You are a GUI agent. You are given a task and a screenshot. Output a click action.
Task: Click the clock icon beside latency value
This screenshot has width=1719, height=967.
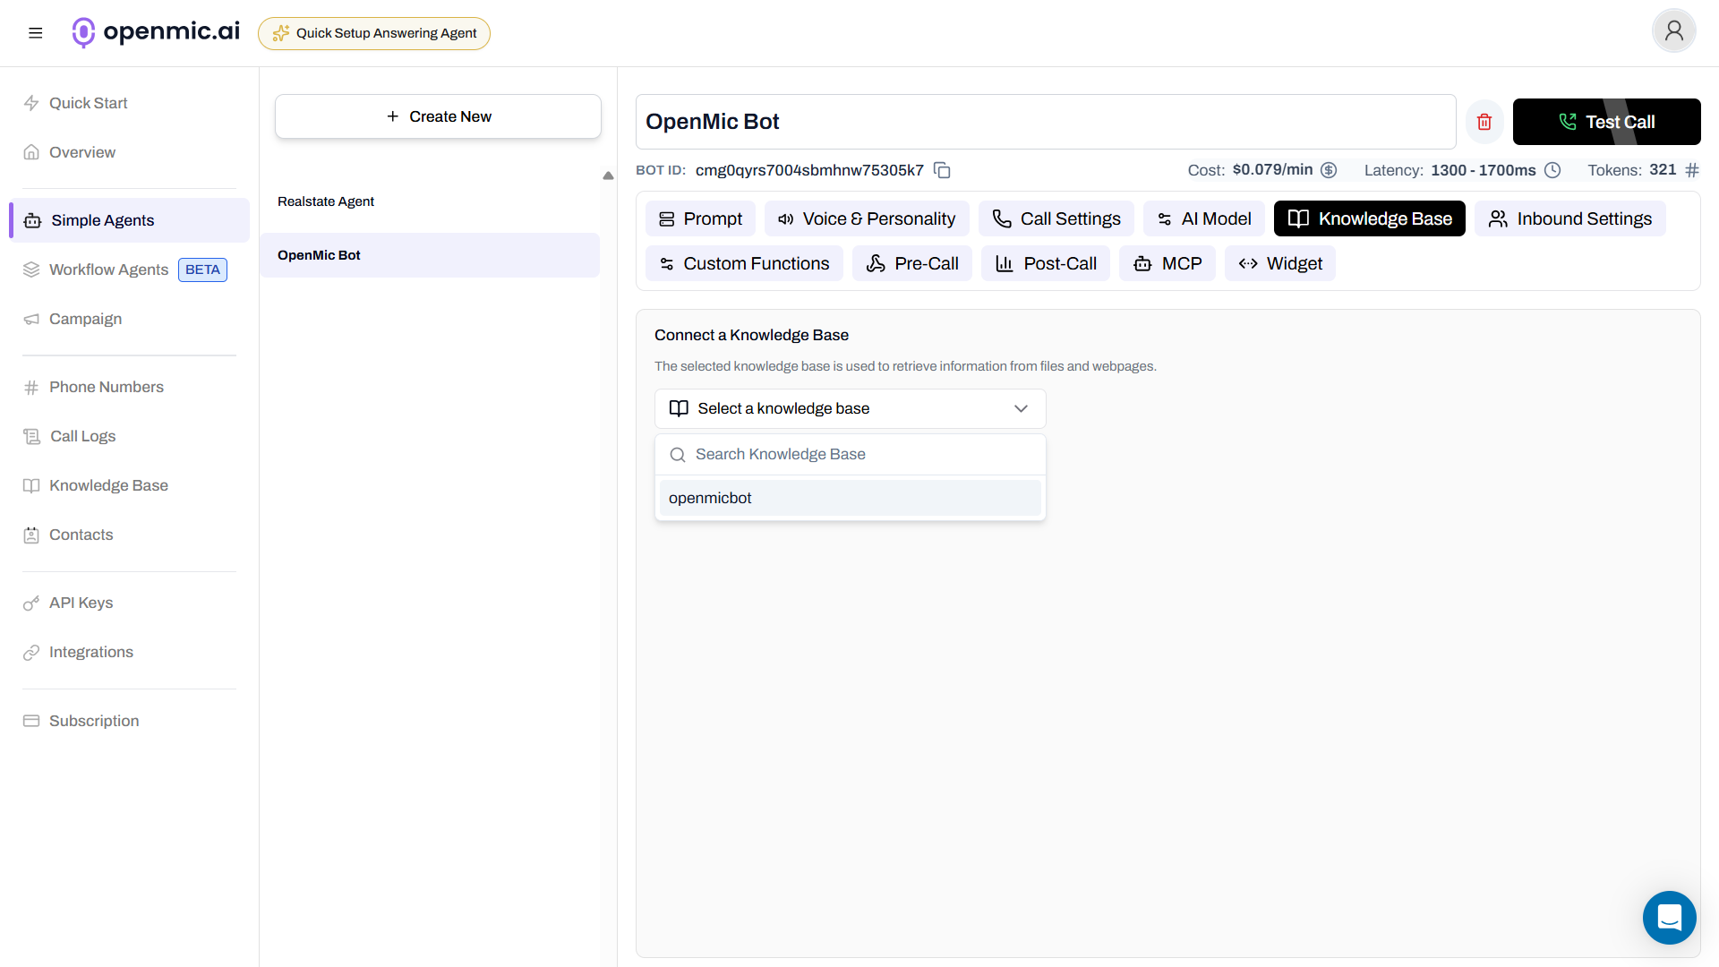click(1552, 170)
